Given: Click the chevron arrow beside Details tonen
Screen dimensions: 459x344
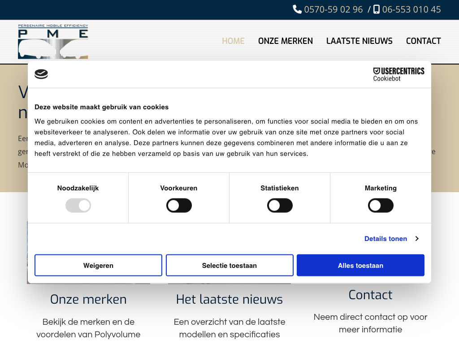Looking at the screenshot, I should pyautogui.click(x=417, y=239).
